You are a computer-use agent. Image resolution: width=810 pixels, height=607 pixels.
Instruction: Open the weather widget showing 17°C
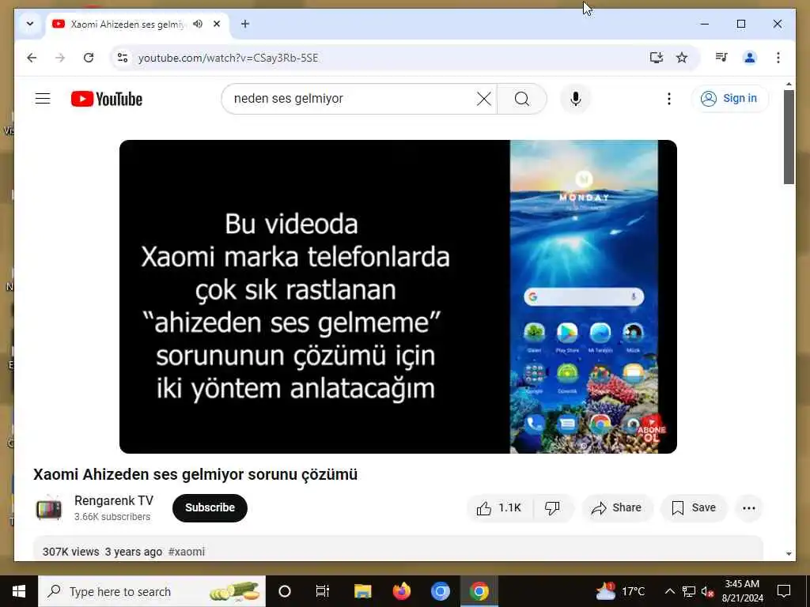[x=620, y=591]
